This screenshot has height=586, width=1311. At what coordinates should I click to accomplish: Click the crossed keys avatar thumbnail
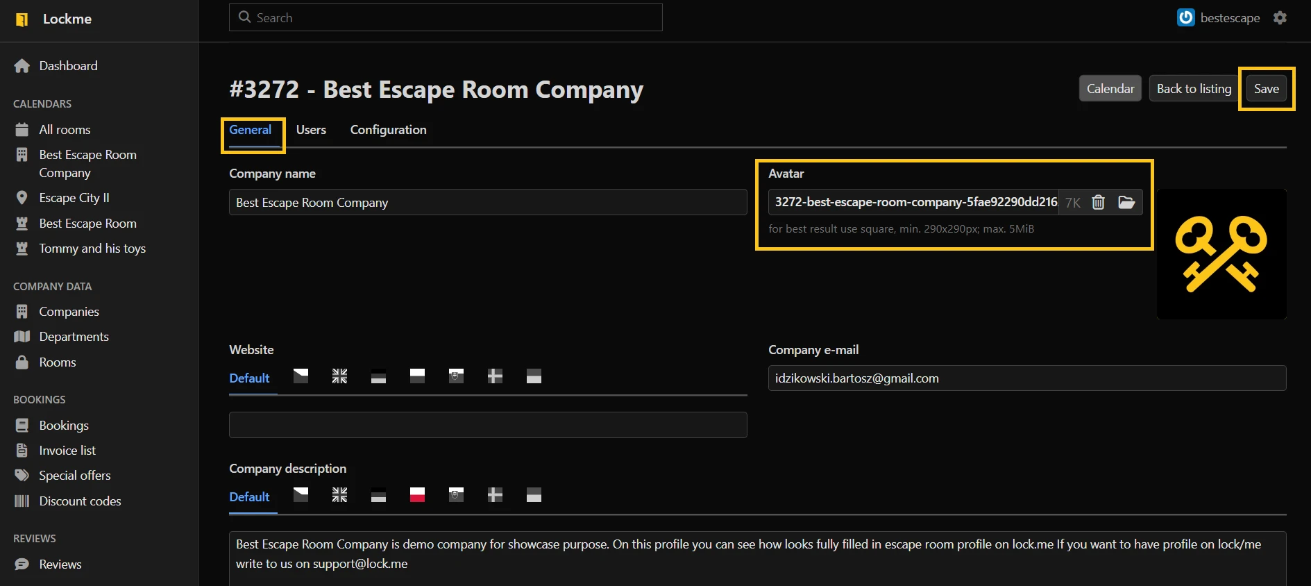[x=1221, y=254]
